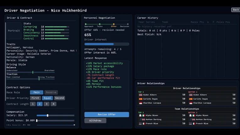Set driver priority to First
This screenshot has height=135, width=240.
(35, 98)
